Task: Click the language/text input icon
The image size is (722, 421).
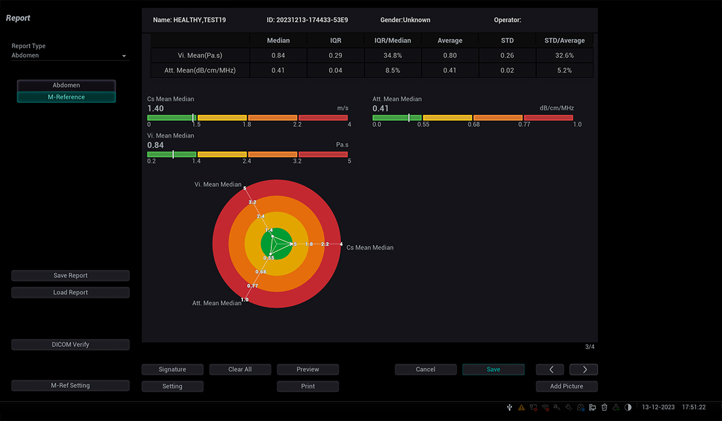Action: (557, 408)
